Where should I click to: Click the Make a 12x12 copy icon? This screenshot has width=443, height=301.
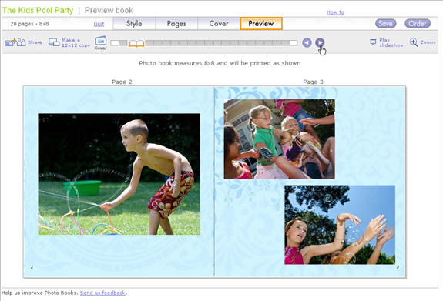[54, 42]
